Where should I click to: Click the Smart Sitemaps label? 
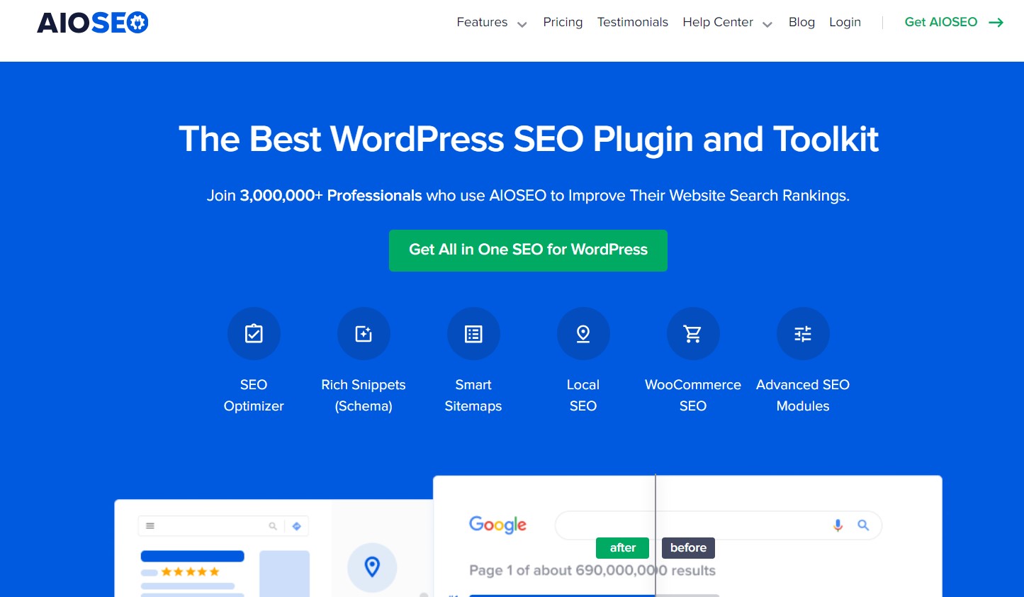(x=473, y=395)
